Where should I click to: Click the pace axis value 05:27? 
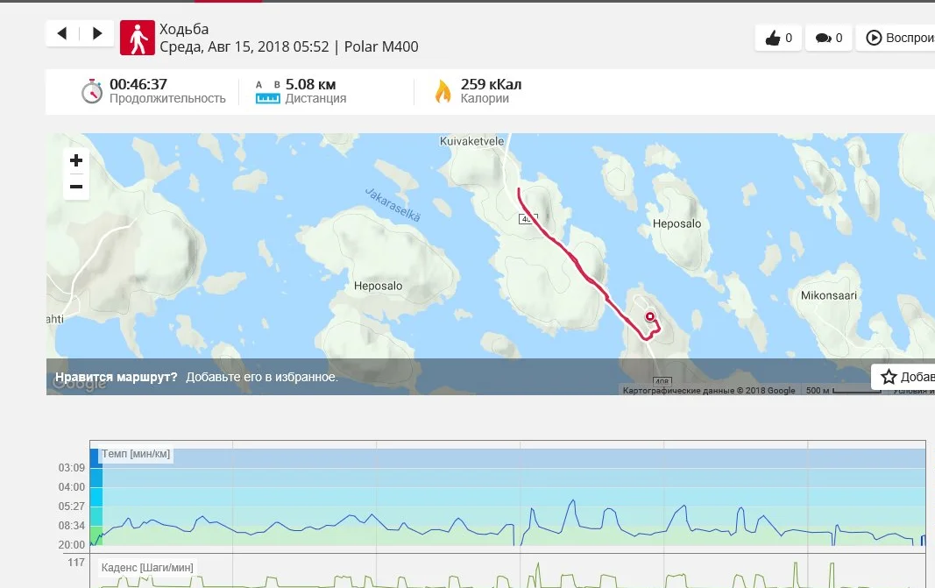[x=72, y=507]
